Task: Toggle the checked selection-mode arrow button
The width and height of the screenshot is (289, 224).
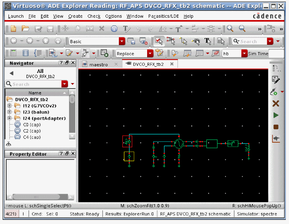Action: pos(159,41)
